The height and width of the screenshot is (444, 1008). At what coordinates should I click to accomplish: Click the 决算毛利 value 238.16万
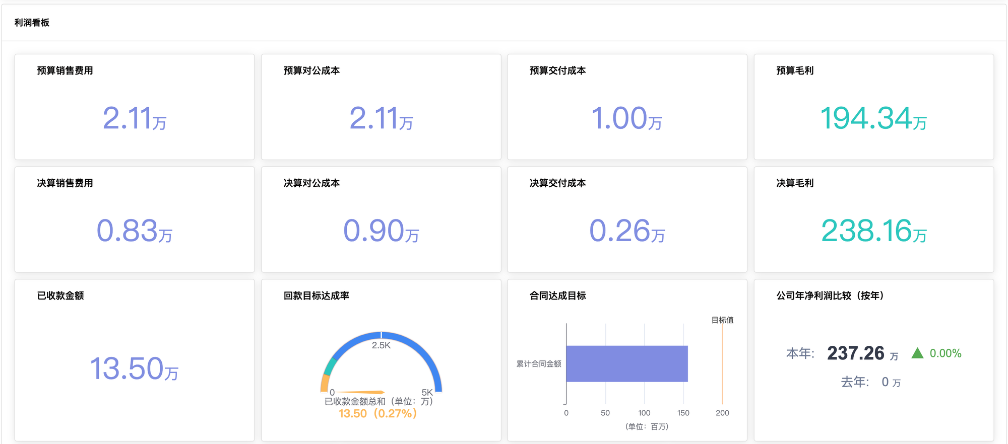point(873,231)
